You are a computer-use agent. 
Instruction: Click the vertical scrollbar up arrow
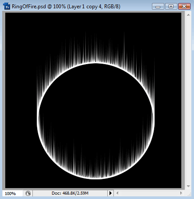point(188,15)
